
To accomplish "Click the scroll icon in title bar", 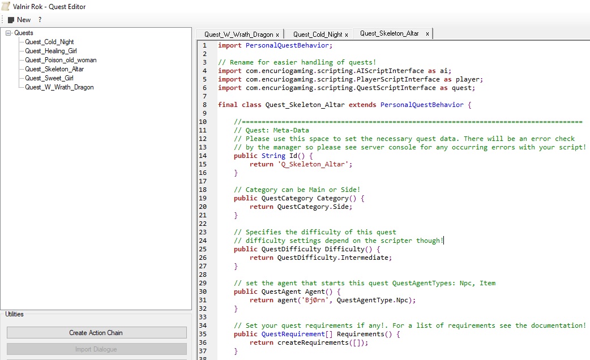I will tap(6, 6).
